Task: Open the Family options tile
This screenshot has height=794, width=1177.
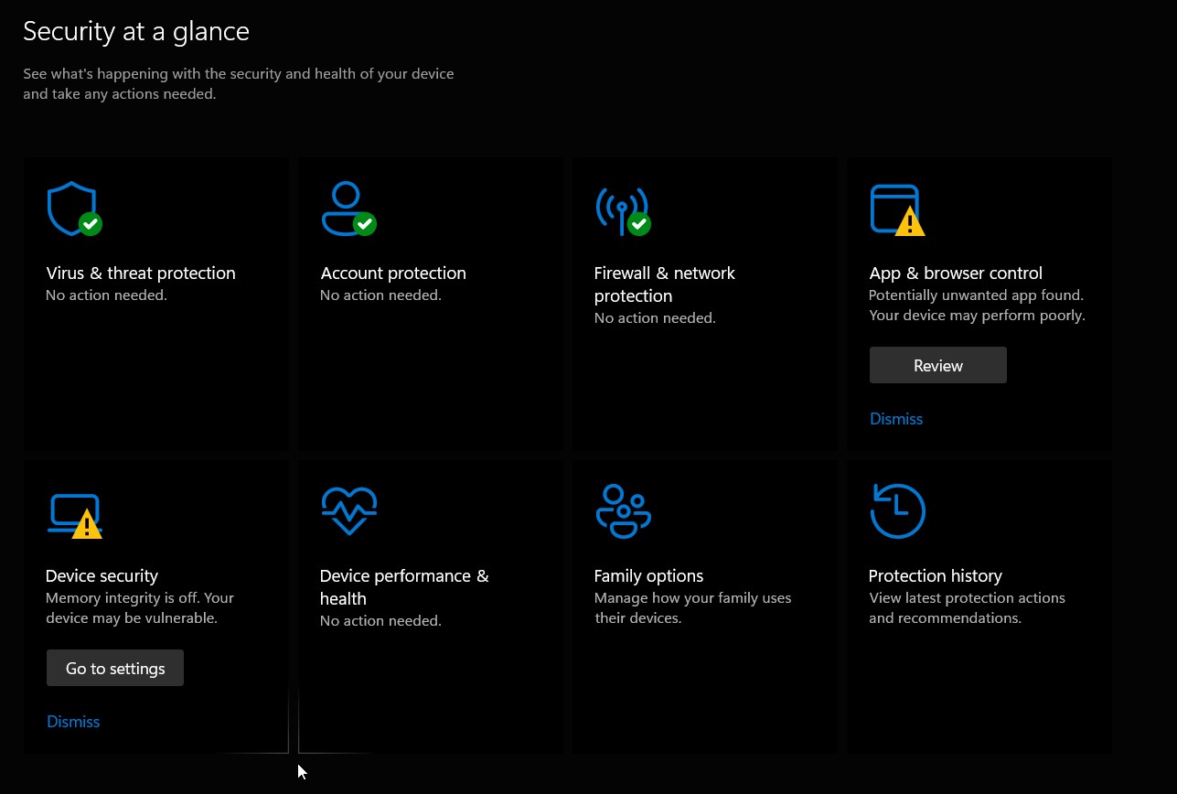Action: click(704, 606)
